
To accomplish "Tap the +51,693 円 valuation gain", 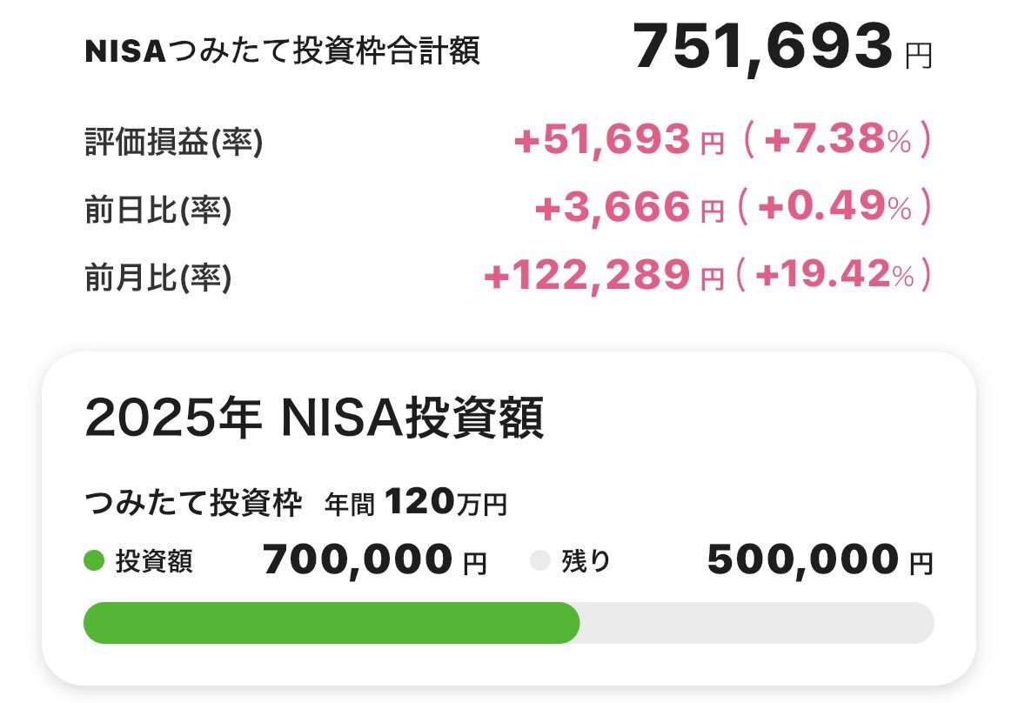I will 619,139.
